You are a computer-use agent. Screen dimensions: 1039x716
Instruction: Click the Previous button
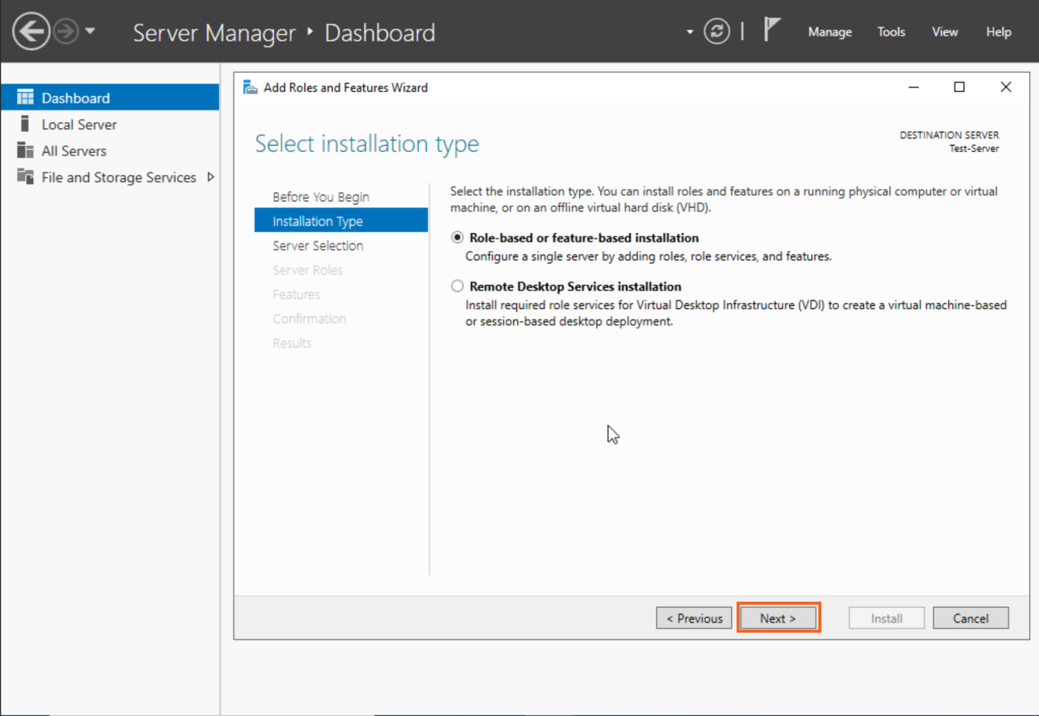pos(693,618)
